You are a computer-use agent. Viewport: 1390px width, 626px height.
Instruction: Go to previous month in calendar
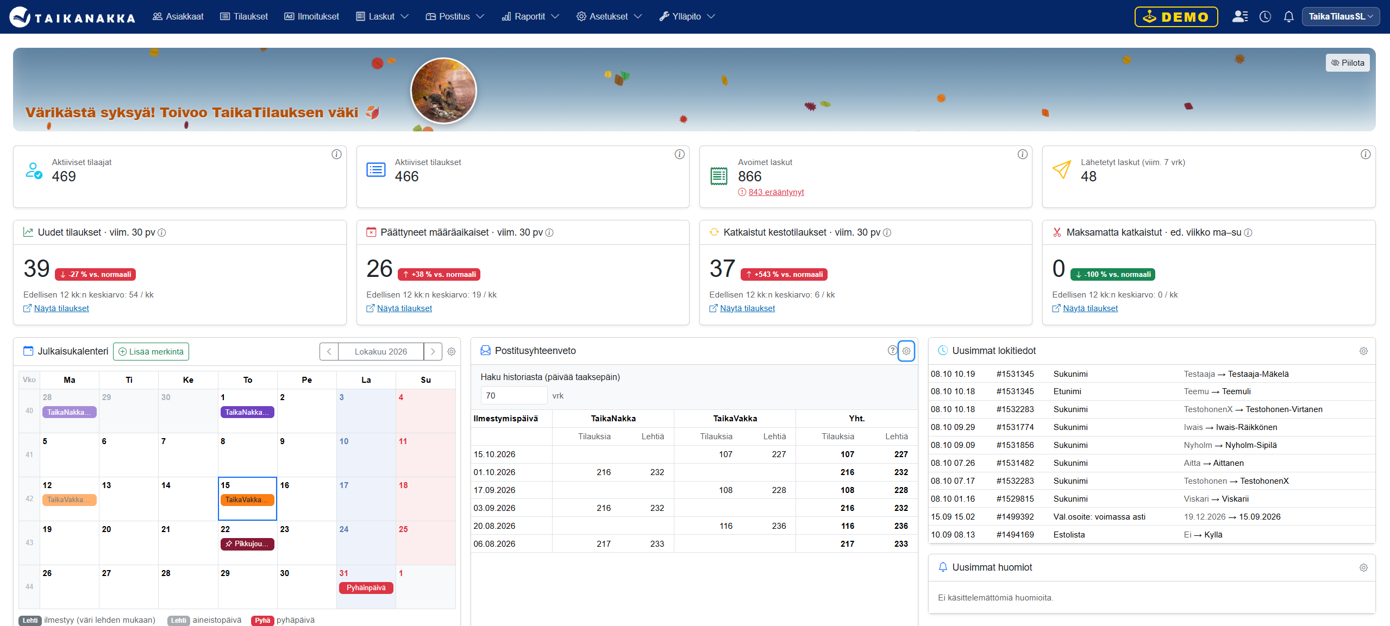(329, 352)
